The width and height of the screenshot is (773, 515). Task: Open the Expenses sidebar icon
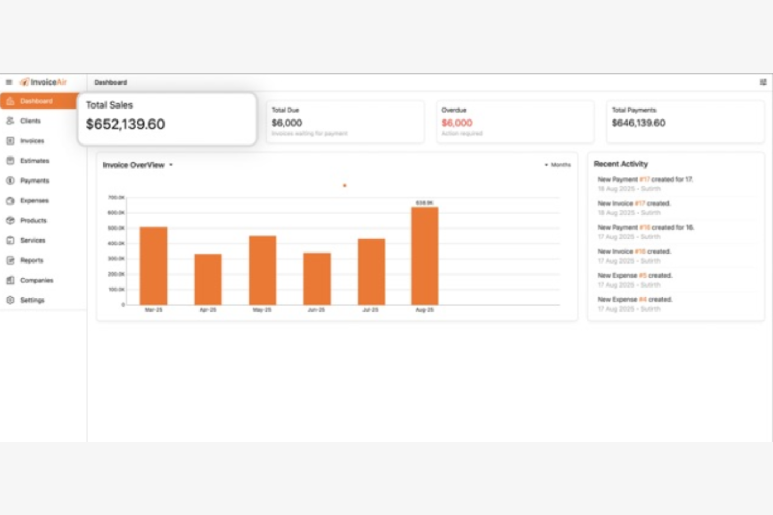pyautogui.click(x=10, y=200)
